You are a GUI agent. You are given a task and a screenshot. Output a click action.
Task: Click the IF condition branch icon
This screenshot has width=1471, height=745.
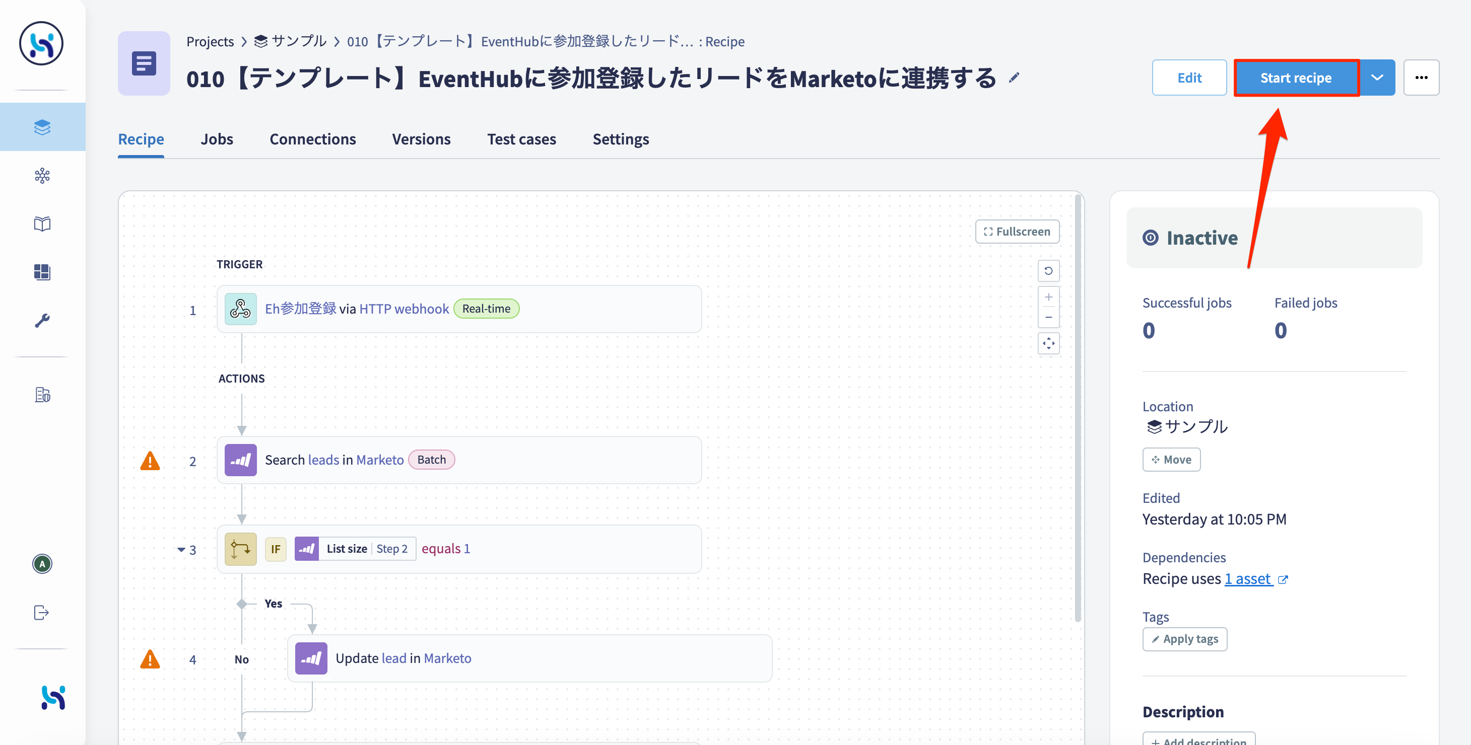pyautogui.click(x=240, y=549)
